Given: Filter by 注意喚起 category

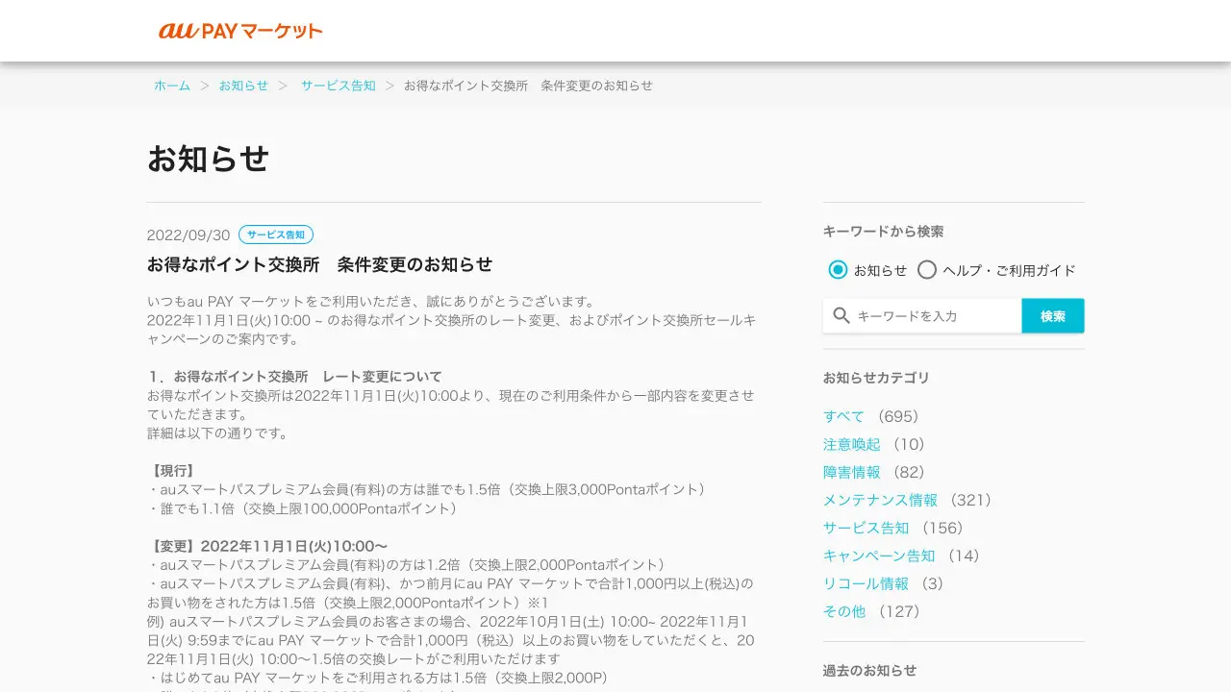Looking at the screenshot, I should tap(851, 444).
